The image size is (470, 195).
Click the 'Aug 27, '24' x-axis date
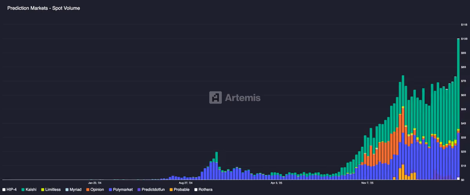186,183
